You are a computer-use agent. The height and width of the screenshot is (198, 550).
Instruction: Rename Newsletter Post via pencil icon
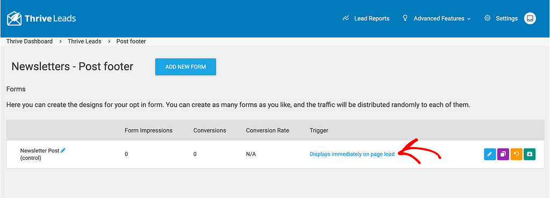63,150
